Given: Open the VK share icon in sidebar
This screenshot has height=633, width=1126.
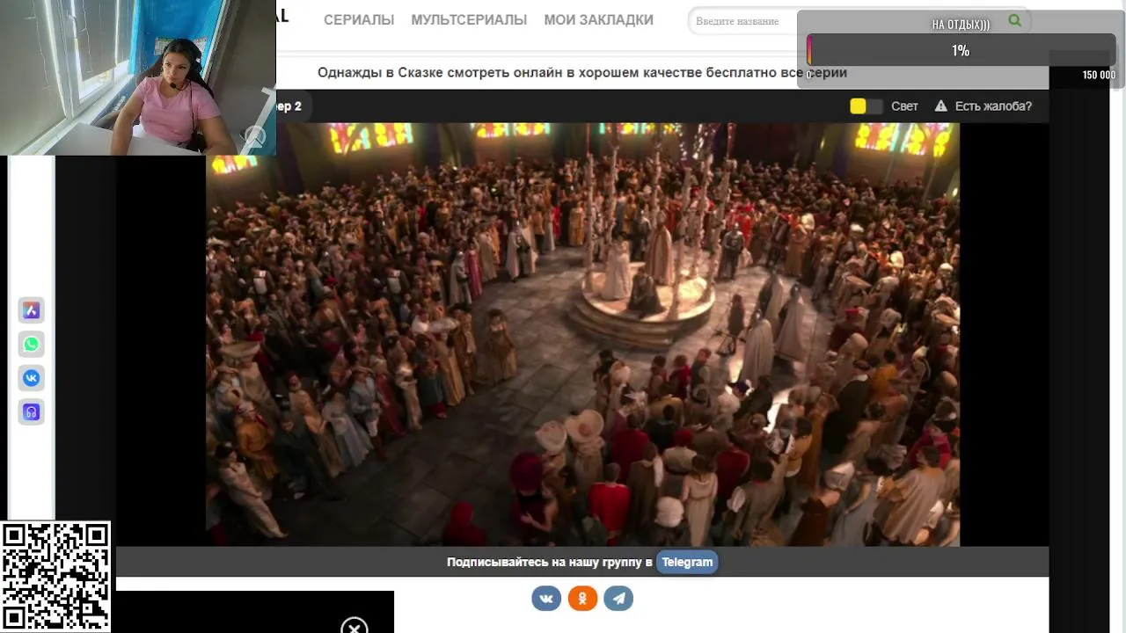Looking at the screenshot, I should (32, 378).
